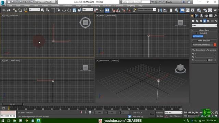219x123 pixels.
Task: Enable the AutoGrid checkbox
Action: click(197, 33)
